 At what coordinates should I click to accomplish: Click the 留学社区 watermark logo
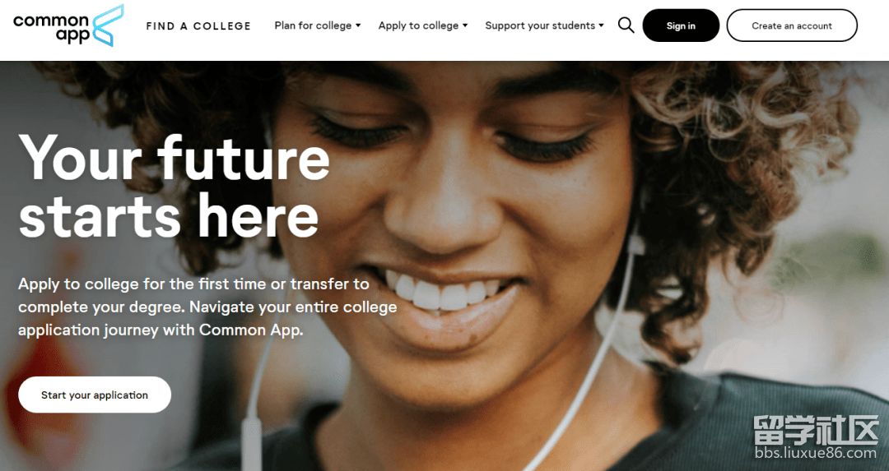[x=817, y=430]
